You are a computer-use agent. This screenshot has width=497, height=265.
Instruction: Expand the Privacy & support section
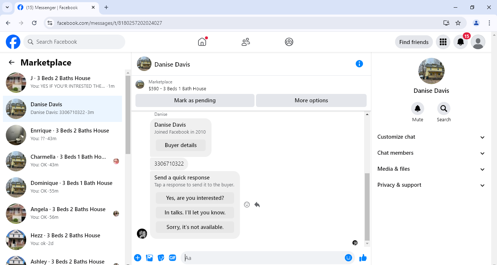pyautogui.click(x=431, y=185)
